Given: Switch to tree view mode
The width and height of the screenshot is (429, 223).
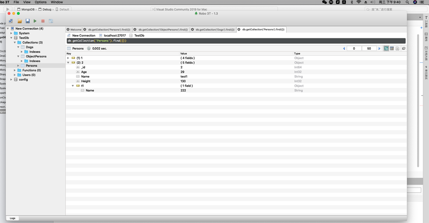Looking at the screenshot, I should point(386,48).
